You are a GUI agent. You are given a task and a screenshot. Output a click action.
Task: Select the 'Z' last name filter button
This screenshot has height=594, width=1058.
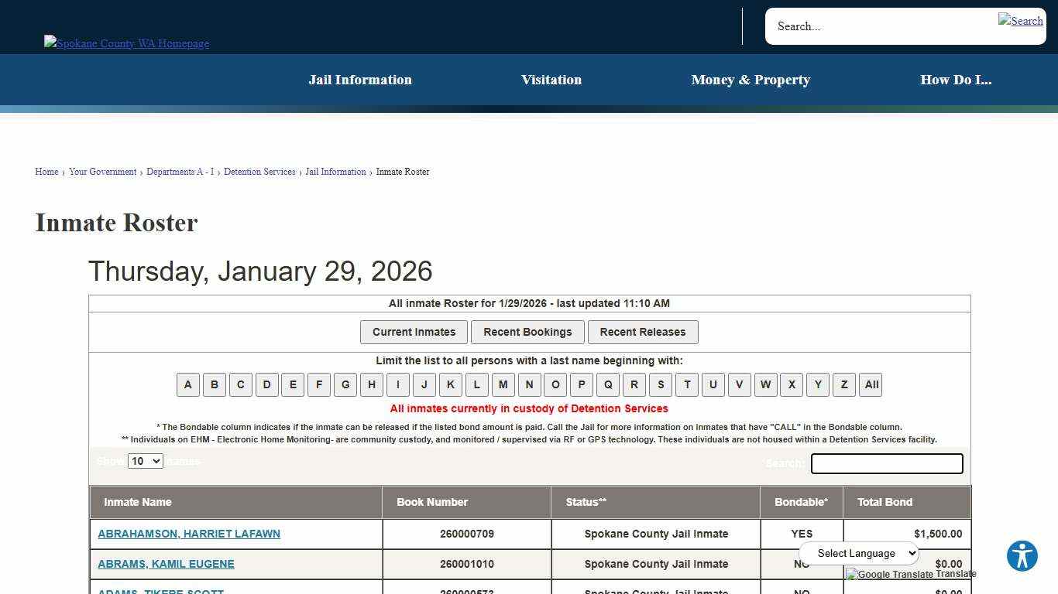pos(843,384)
